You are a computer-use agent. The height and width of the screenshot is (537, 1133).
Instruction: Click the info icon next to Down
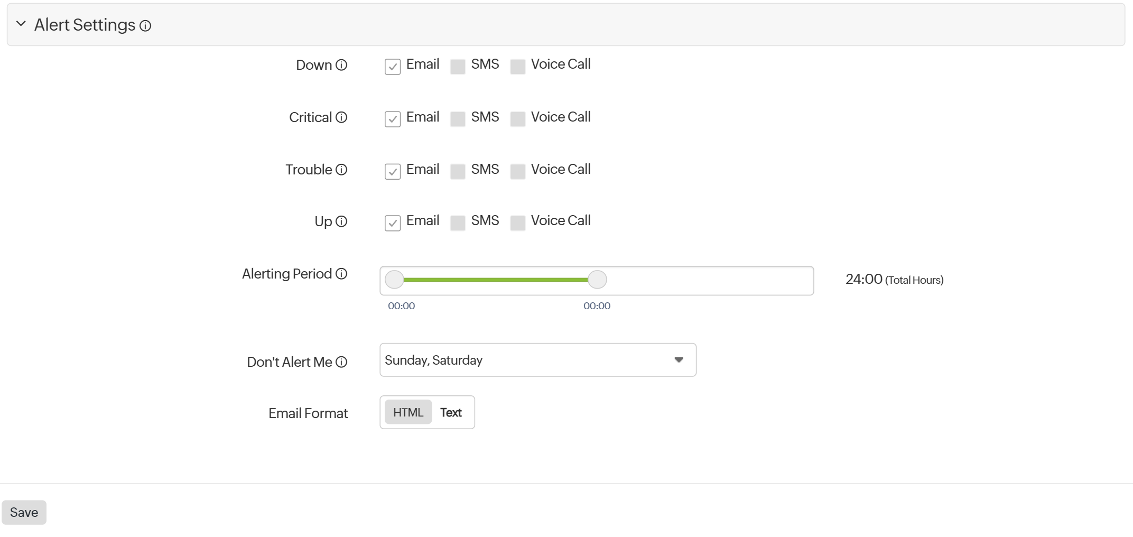pyautogui.click(x=341, y=65)
